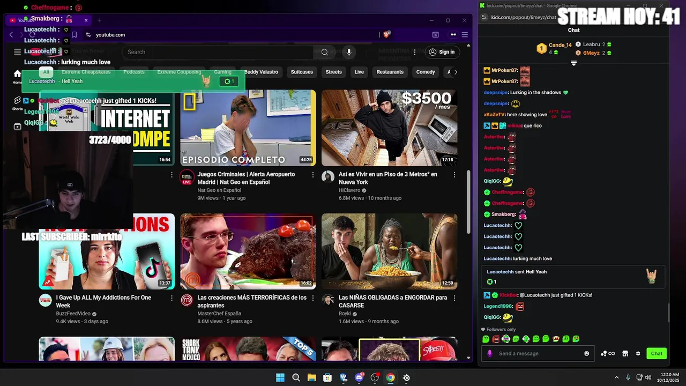
Task: Open MasterChef España channel link
Action: (x=219, y=314)
